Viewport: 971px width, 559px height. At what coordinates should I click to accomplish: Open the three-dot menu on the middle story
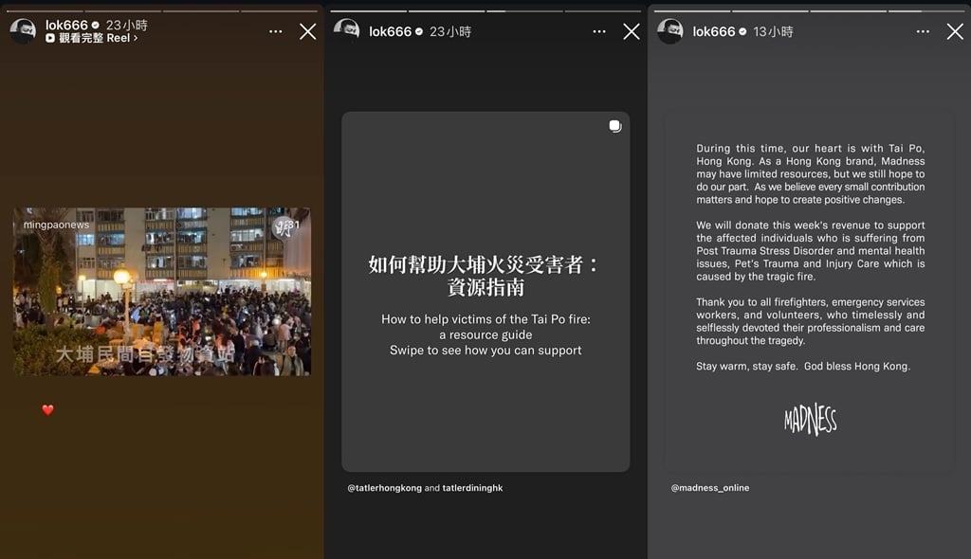tap(598, 30)
